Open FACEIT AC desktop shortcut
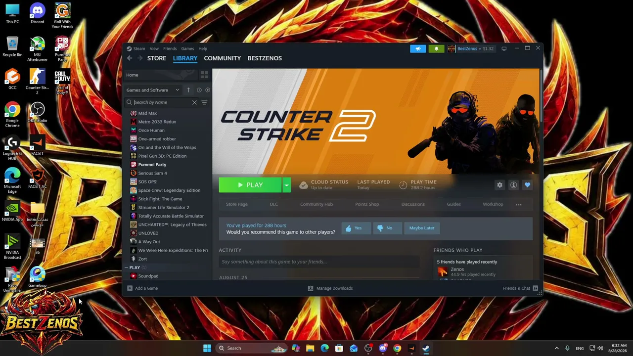 click(37, 179)
